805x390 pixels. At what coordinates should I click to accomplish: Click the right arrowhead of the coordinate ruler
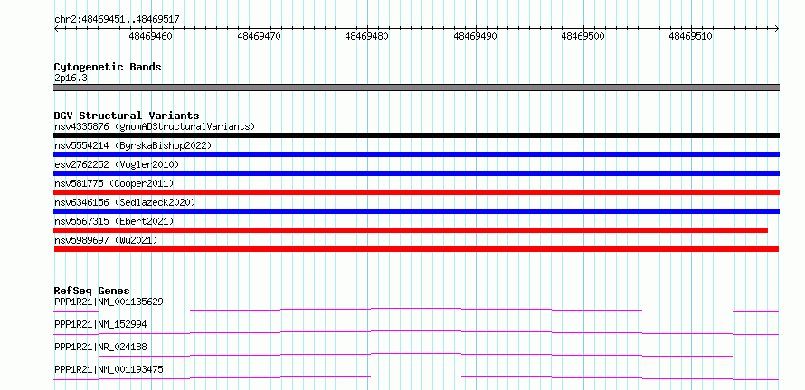click(x=777, y=29)
